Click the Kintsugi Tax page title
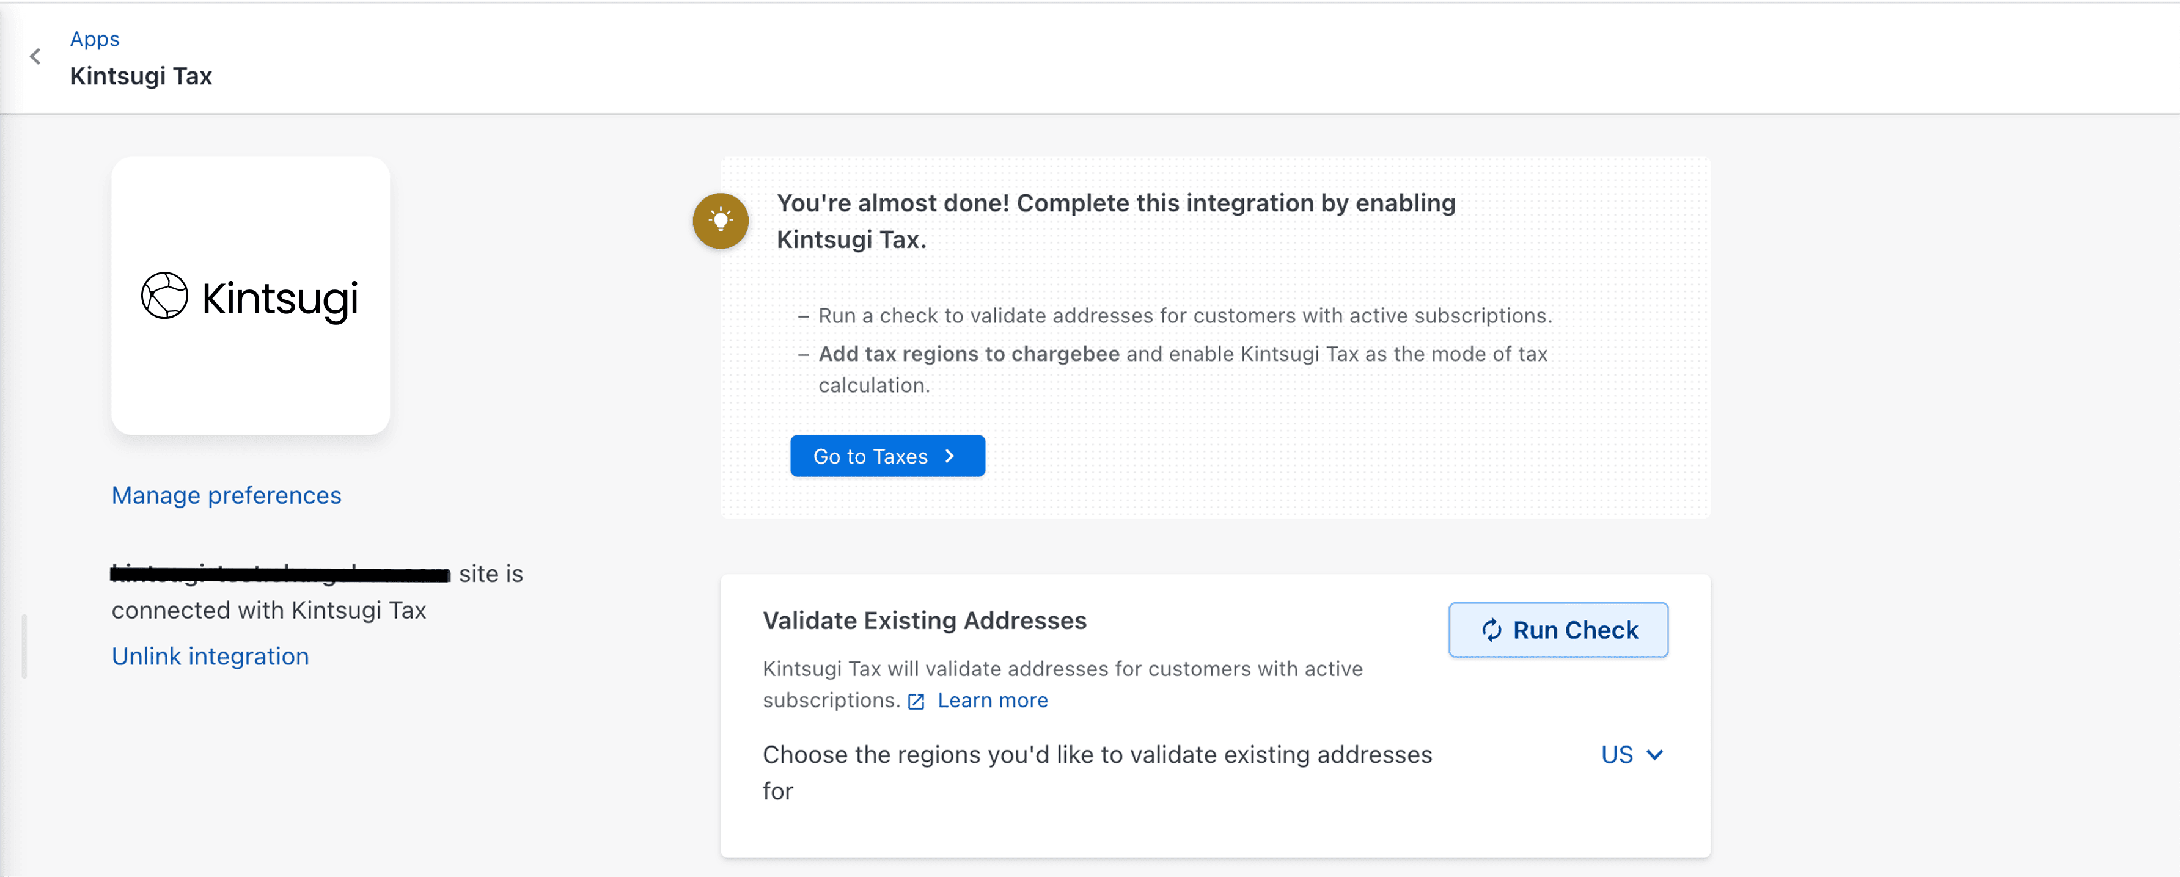Viewport: 2180px width, 877px height. 141,76
